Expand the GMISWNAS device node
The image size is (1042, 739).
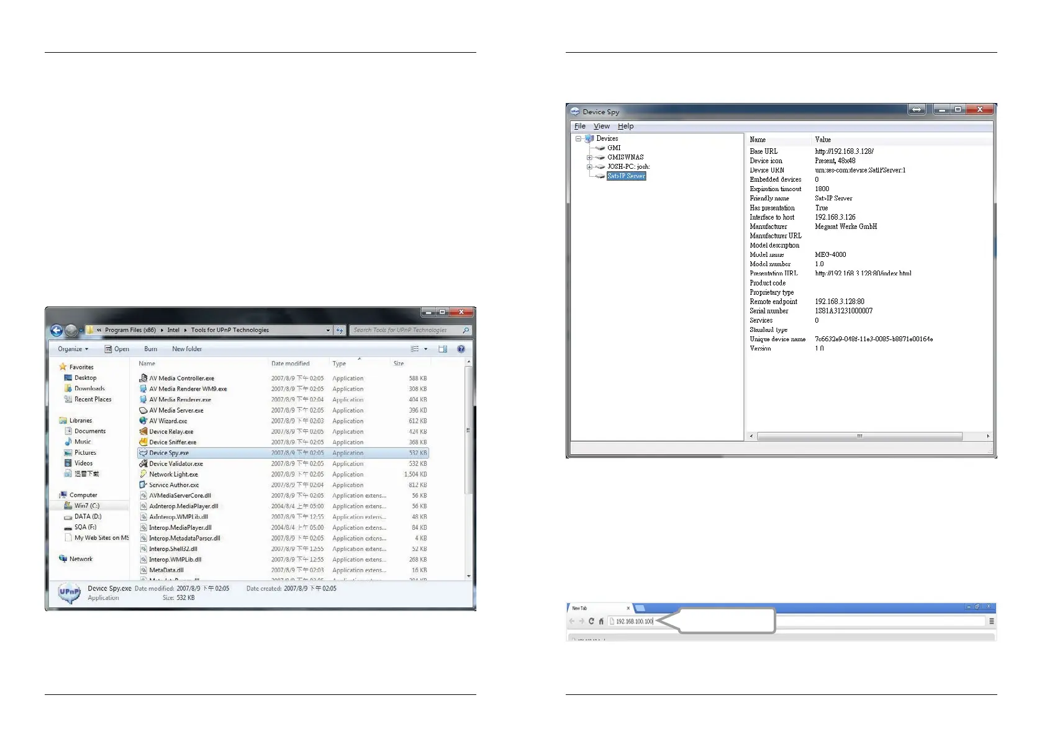(589, 158)
